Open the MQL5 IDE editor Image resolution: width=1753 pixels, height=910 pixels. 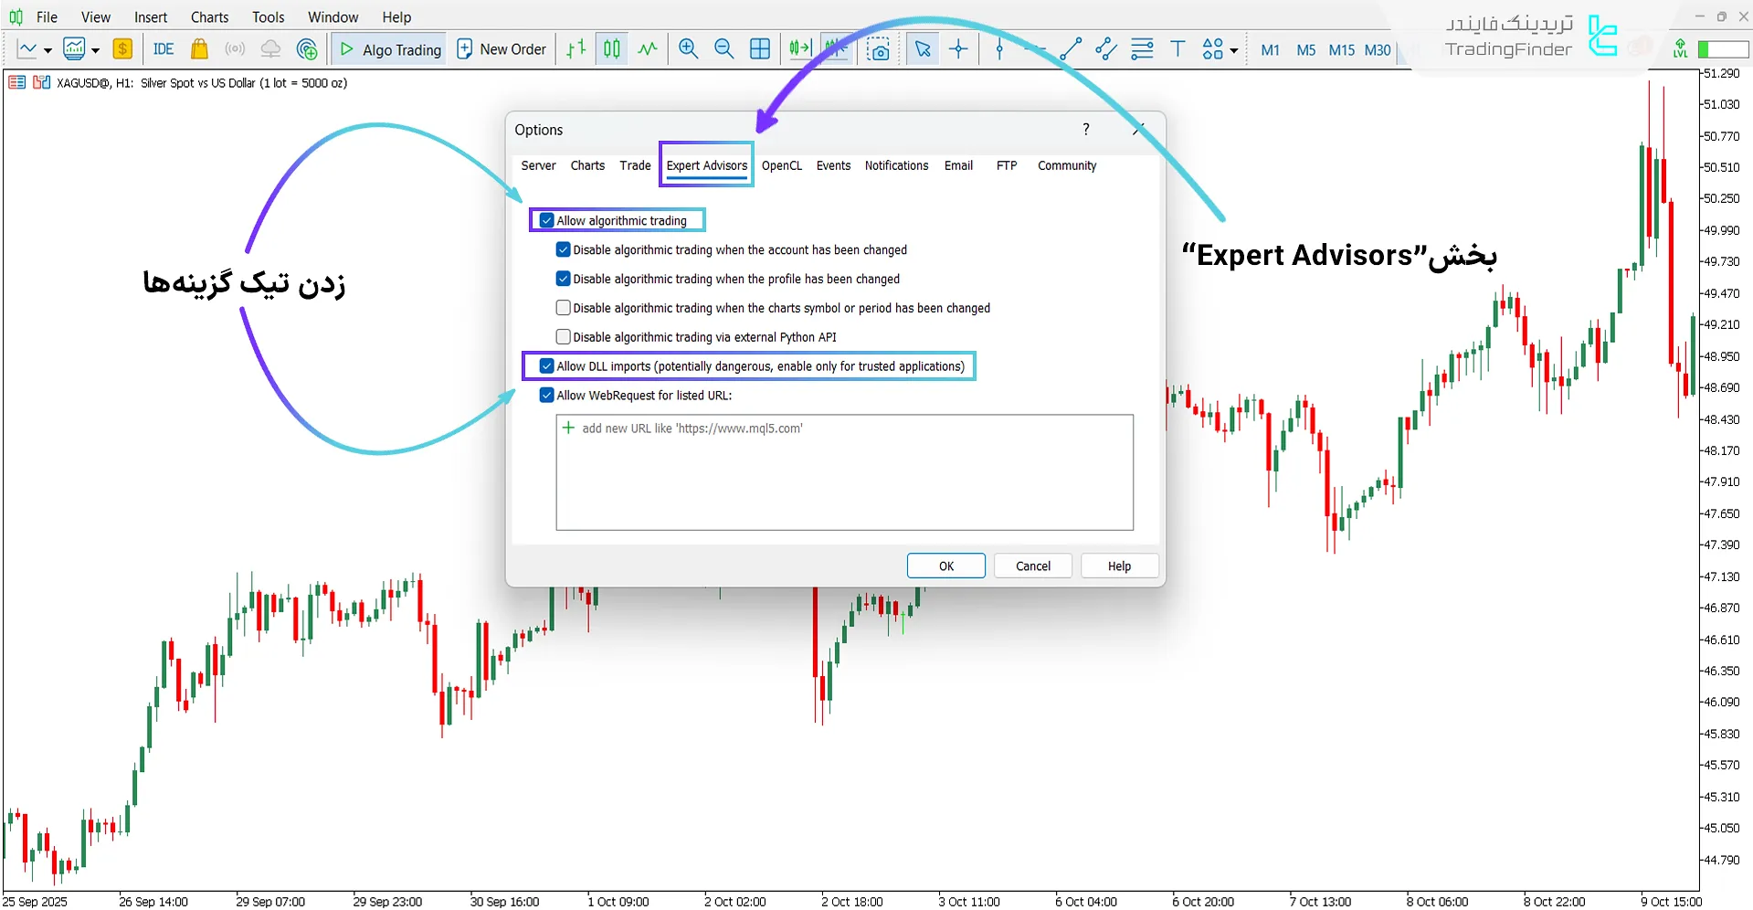[x=164, y=49]
